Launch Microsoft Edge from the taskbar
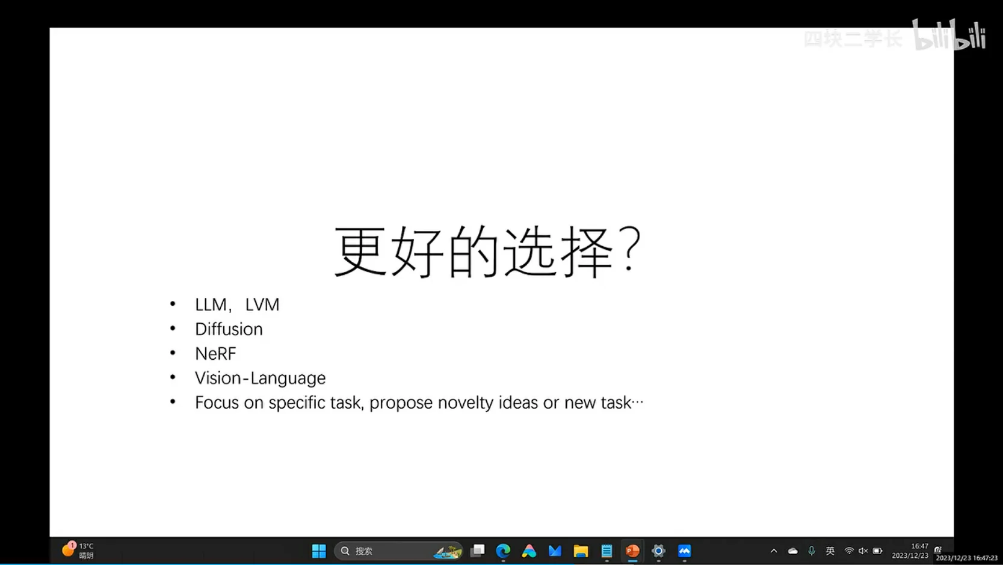 pos(503,551)
